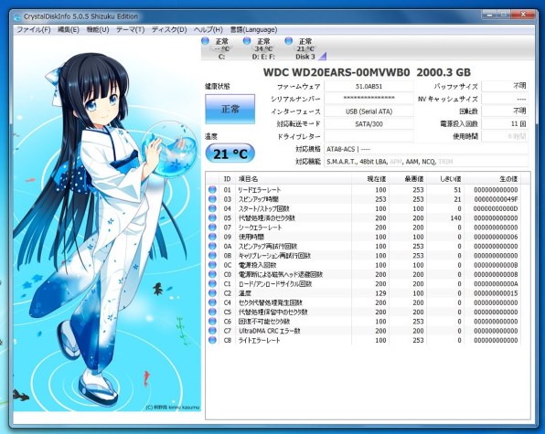Click the status orb for C1 ロード/アンロードサイクル回数

(x=212, y=283)
